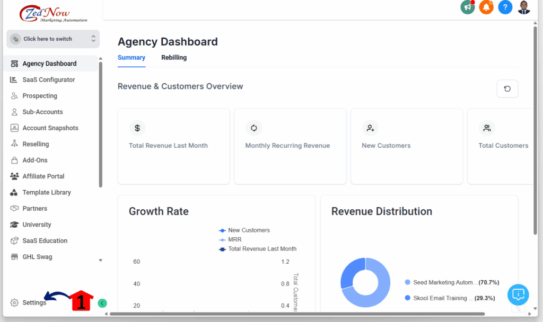This screenshot has height=322, width=543.
Task: Click the University graduation cap icon
Action: pyautogui.click(x=14, y=225)
